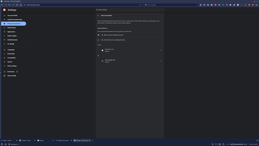Open a new tab with plus button
The width and height of the screenshot is (259, 146).
pyautogui.click(x=92, y=140)
